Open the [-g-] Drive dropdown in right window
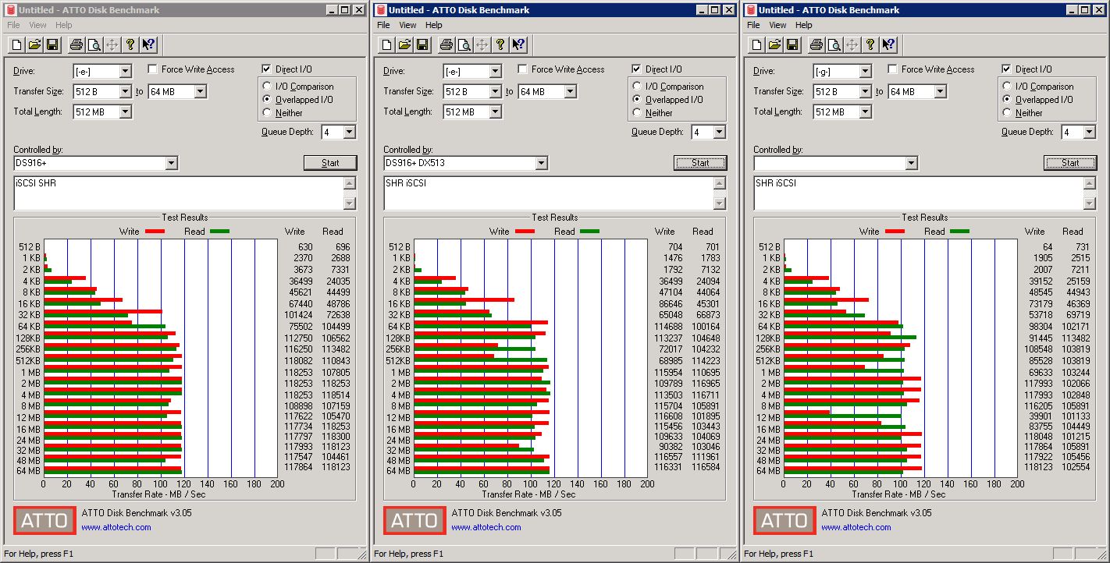Screen dimensions: 1110x563 click(x=865, y=72)
